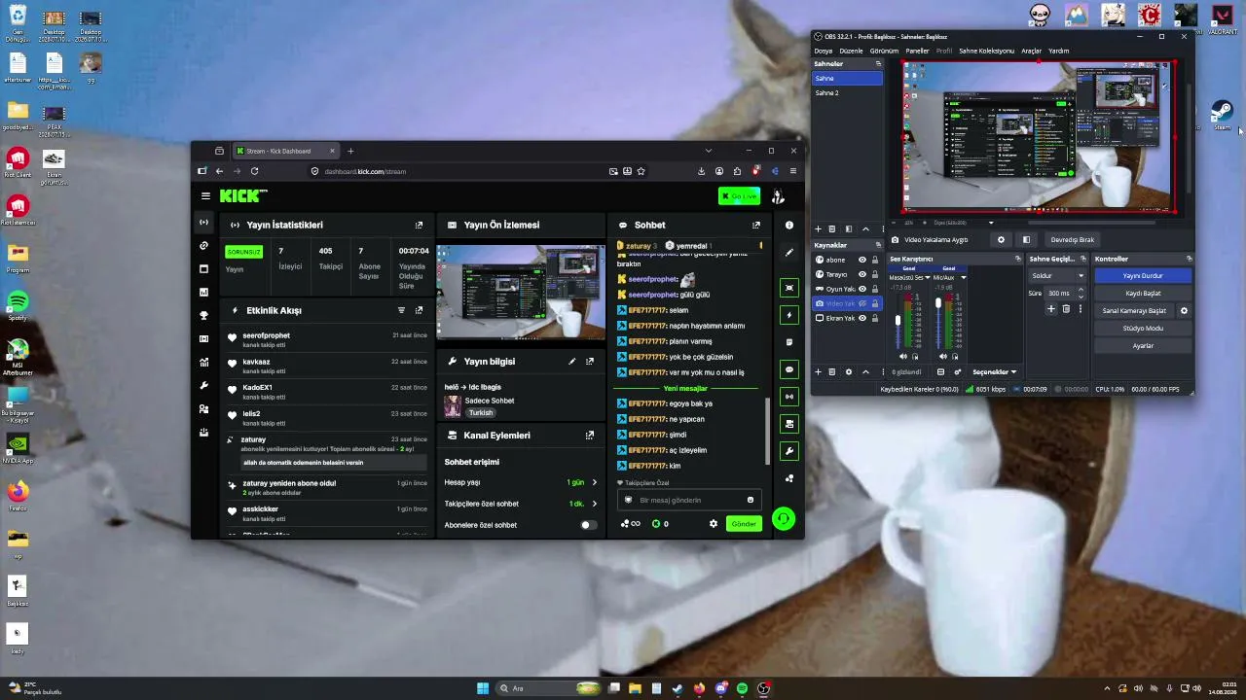Open Windows Start menu on taskbar
This screenshot has height=700, width=1246.
(483, 688)
